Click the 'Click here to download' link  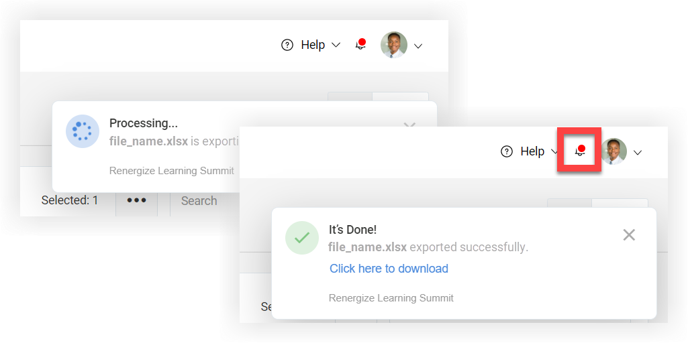pos(389,269)
